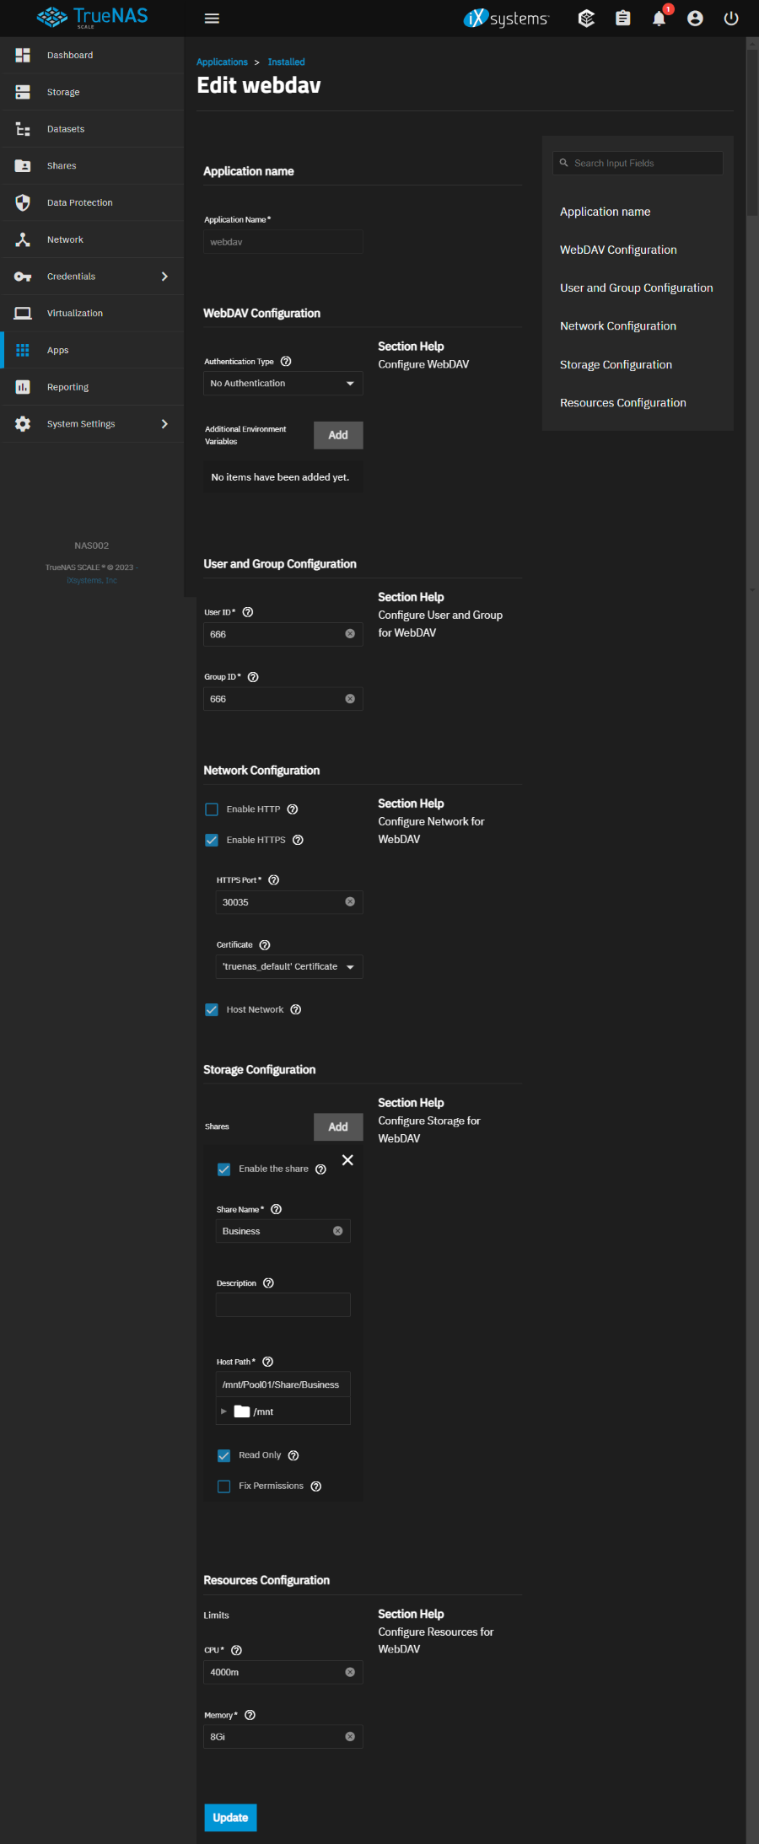Image resolution: width=759 pixels, height=1844 pixels.
Task: Expand the /mnt folder tree
Action: (x=223, y=1411)
